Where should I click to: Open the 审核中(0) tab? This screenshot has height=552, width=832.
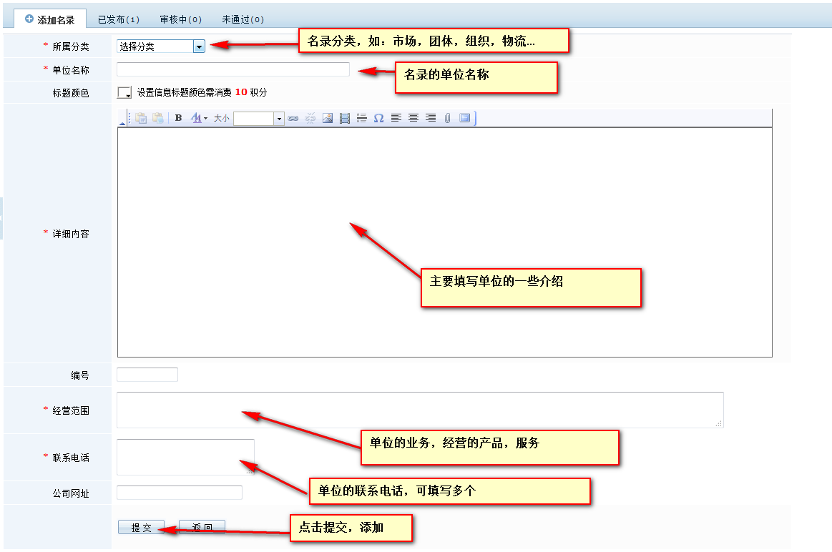click(181, 19)
